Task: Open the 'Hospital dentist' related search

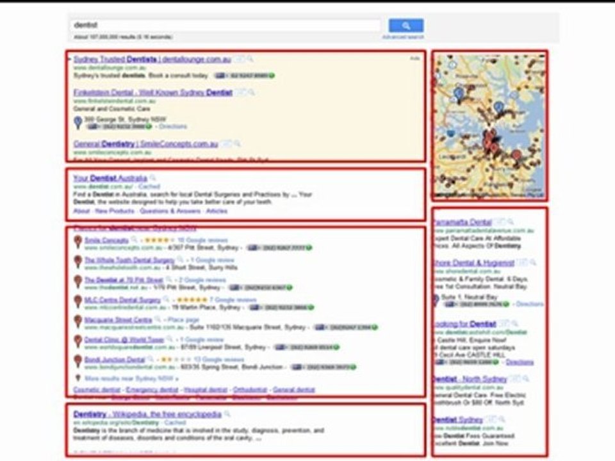Action: pos(206,390)
